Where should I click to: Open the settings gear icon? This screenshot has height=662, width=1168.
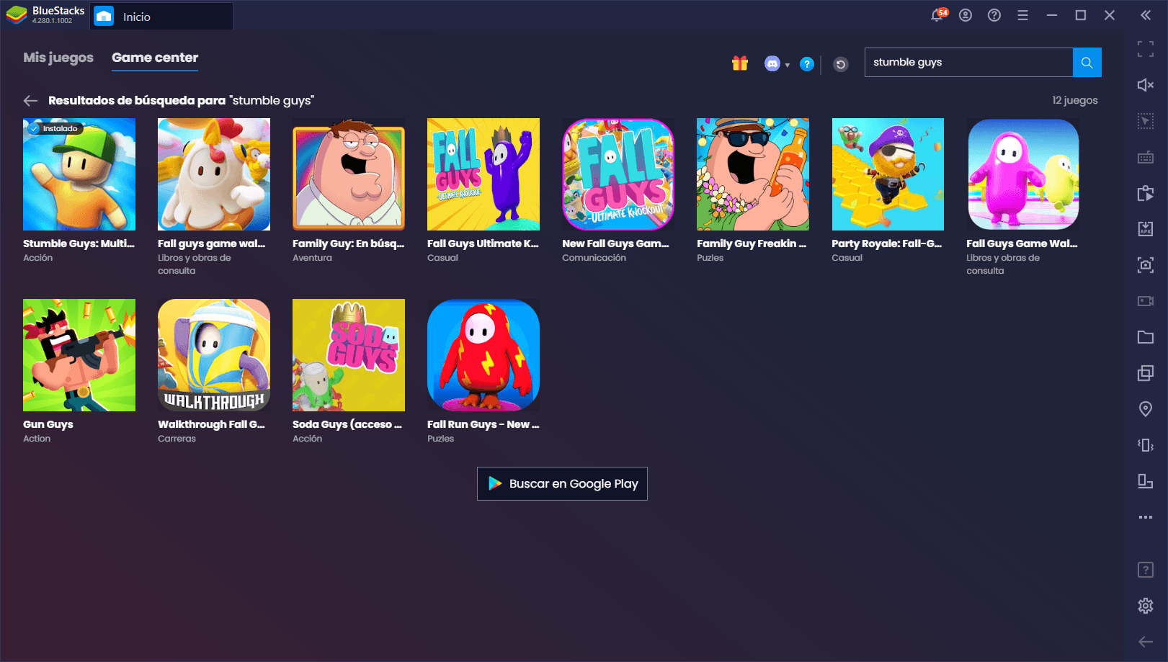1146,606
